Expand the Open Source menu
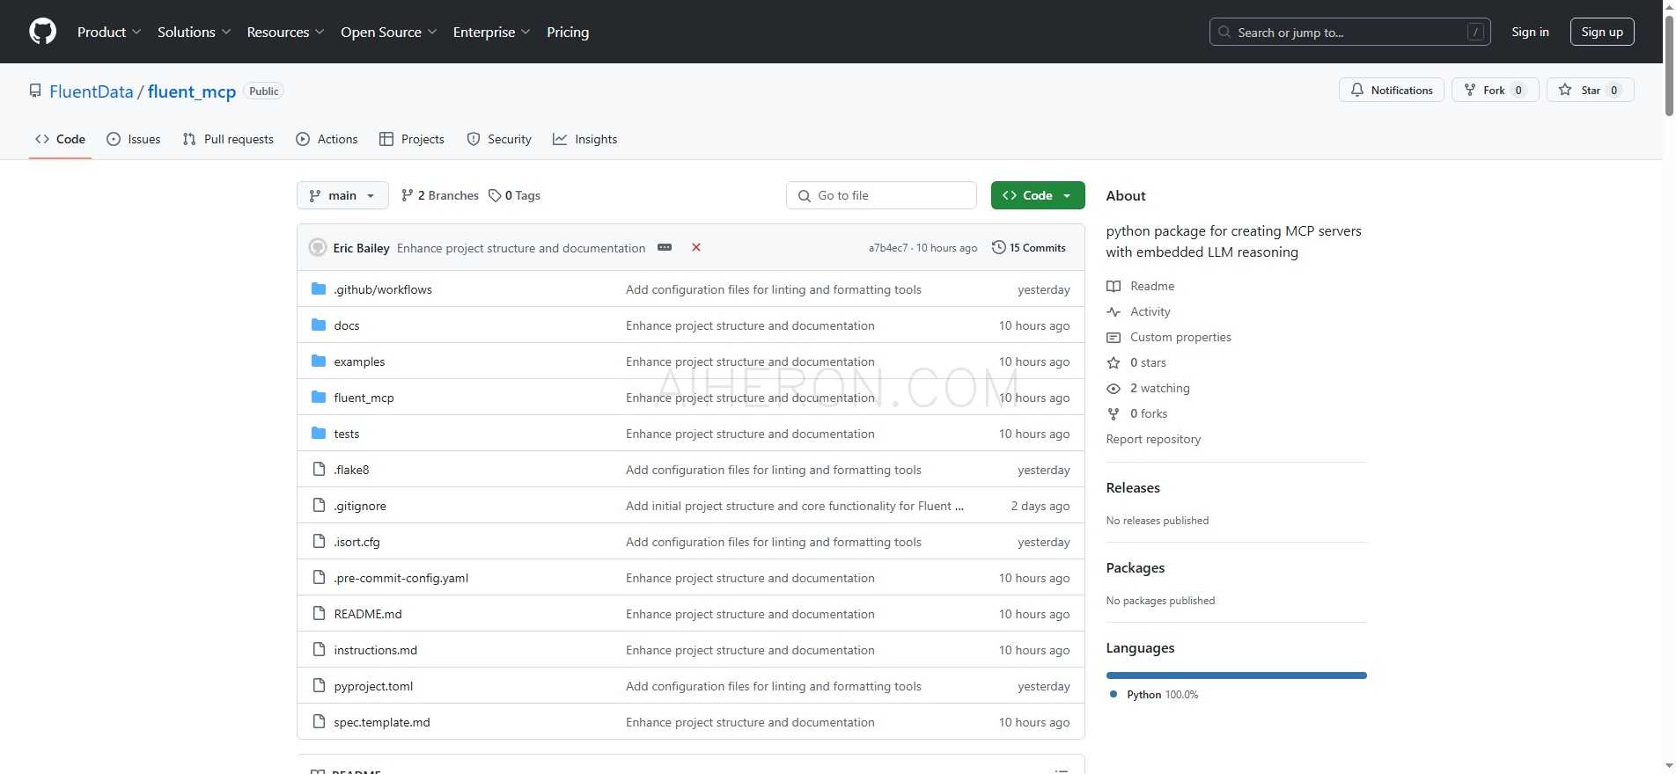 (389, 32)
